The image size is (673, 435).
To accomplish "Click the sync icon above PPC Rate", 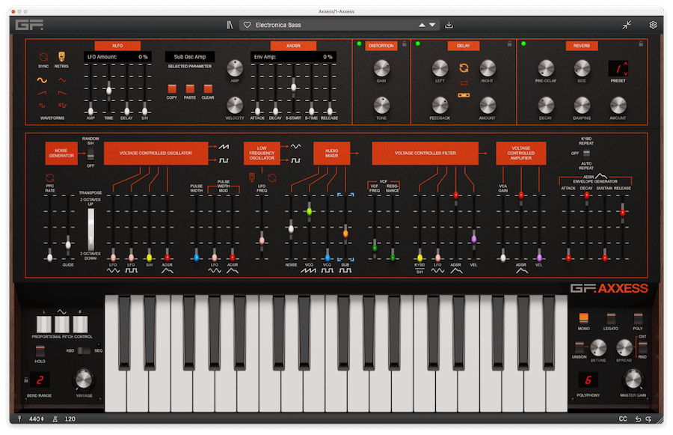I will pos(50,177).
